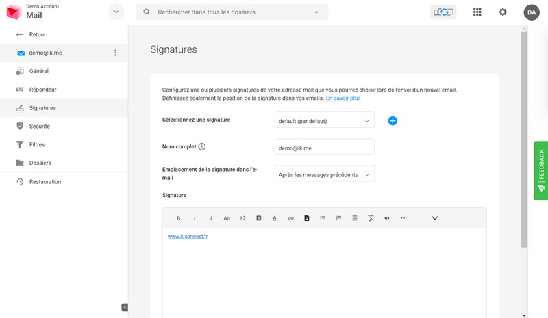
Task: Open the text alignment tool
Action: click(x=355, y=218)
